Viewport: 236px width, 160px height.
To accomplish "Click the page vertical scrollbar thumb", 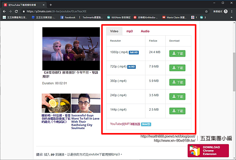I will [234, 72].
